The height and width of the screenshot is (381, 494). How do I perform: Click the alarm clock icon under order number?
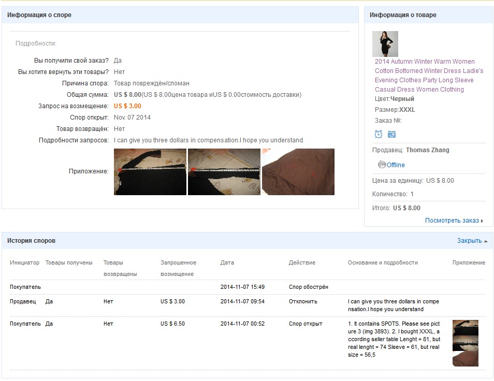click(379, 135)
